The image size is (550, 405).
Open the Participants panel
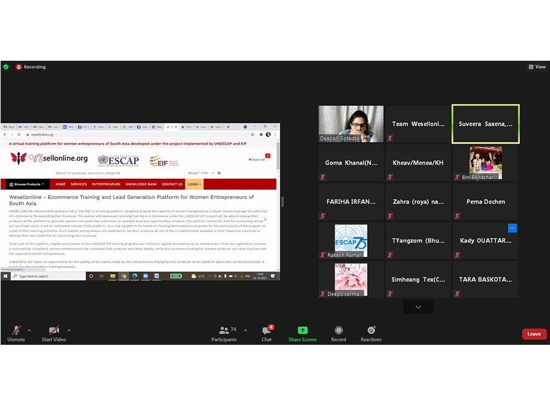(x=224, y=333)
